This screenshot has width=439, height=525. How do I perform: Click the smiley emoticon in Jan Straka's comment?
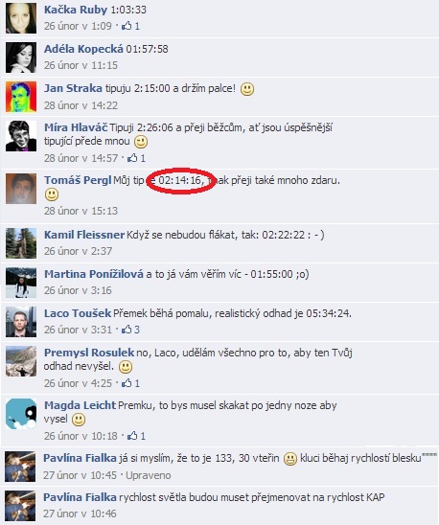(247, 89)
